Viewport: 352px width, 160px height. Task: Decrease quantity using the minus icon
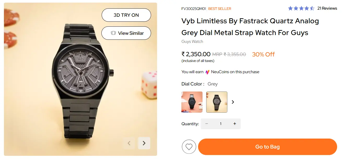coord(207,124)
